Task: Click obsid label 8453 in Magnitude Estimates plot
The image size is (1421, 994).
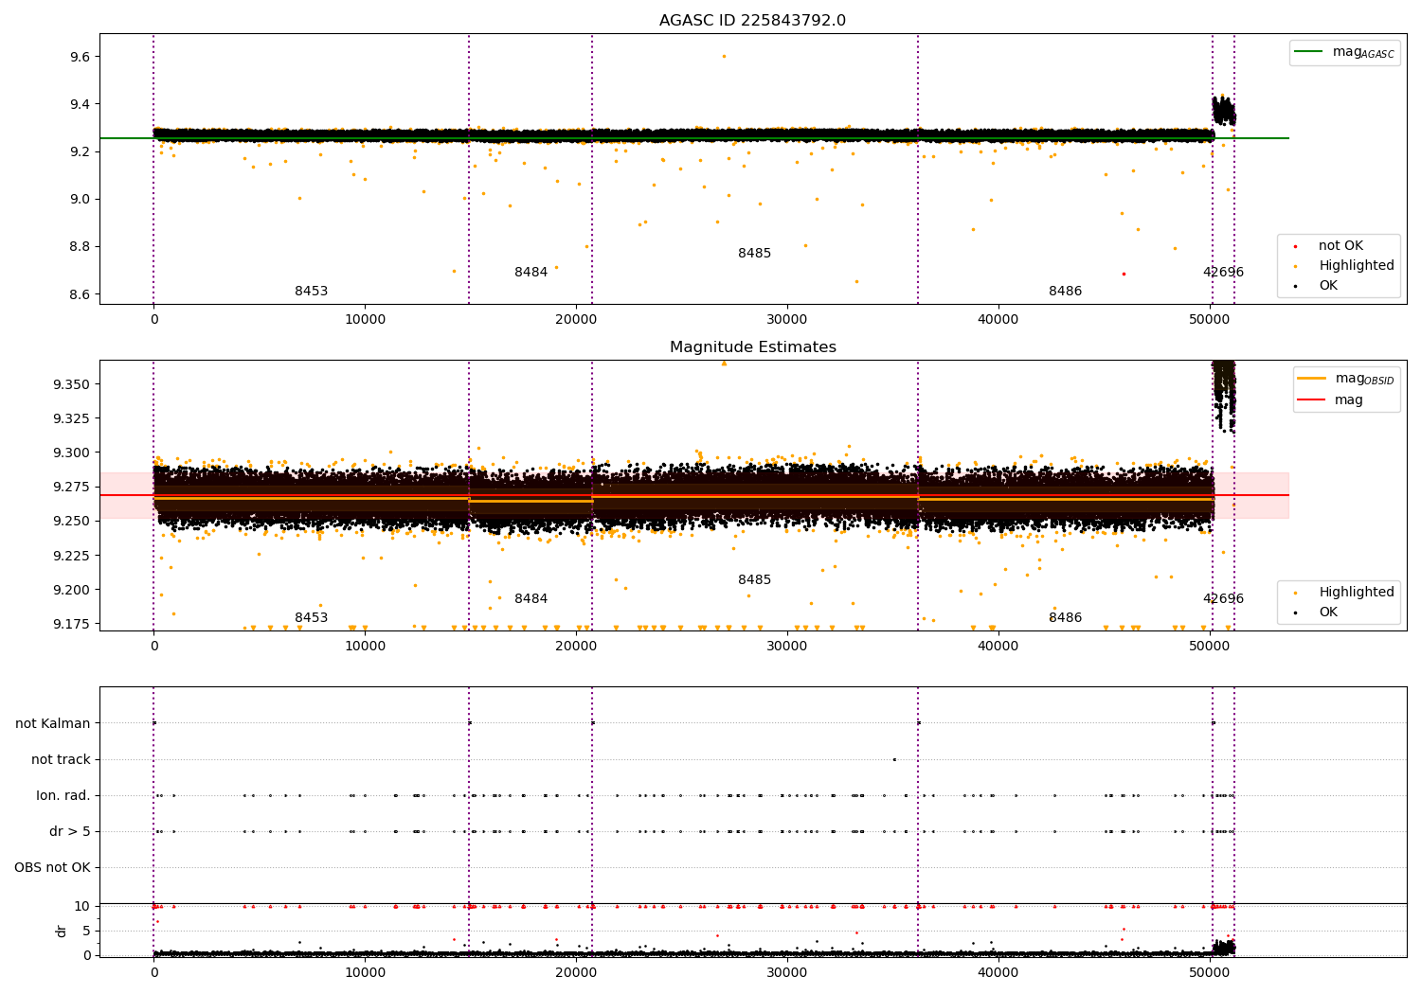Action: (x=311, y=618)
